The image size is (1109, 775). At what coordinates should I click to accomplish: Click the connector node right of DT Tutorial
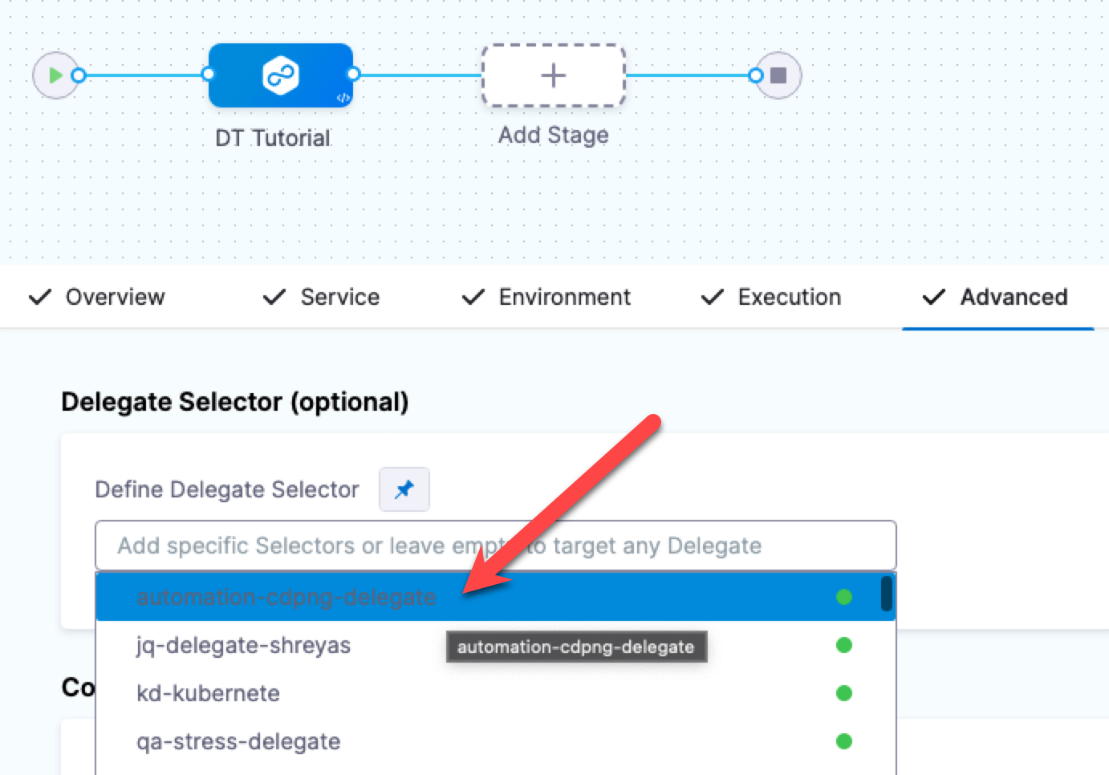(354, 75)
